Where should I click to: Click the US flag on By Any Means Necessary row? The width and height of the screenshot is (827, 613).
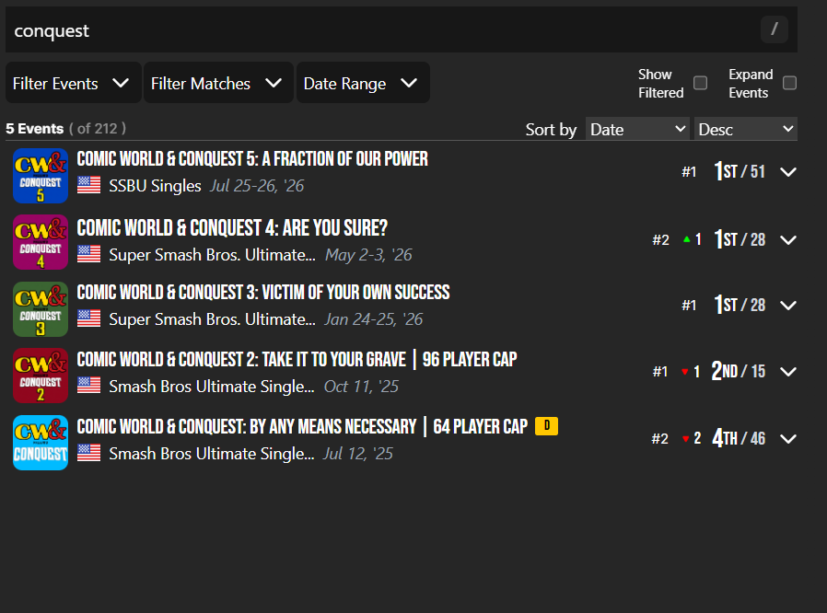pyautogui.click(x=88, y=453)
